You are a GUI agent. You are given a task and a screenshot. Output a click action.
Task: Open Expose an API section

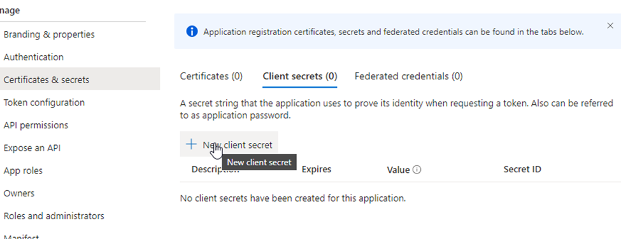coord(32,148)
